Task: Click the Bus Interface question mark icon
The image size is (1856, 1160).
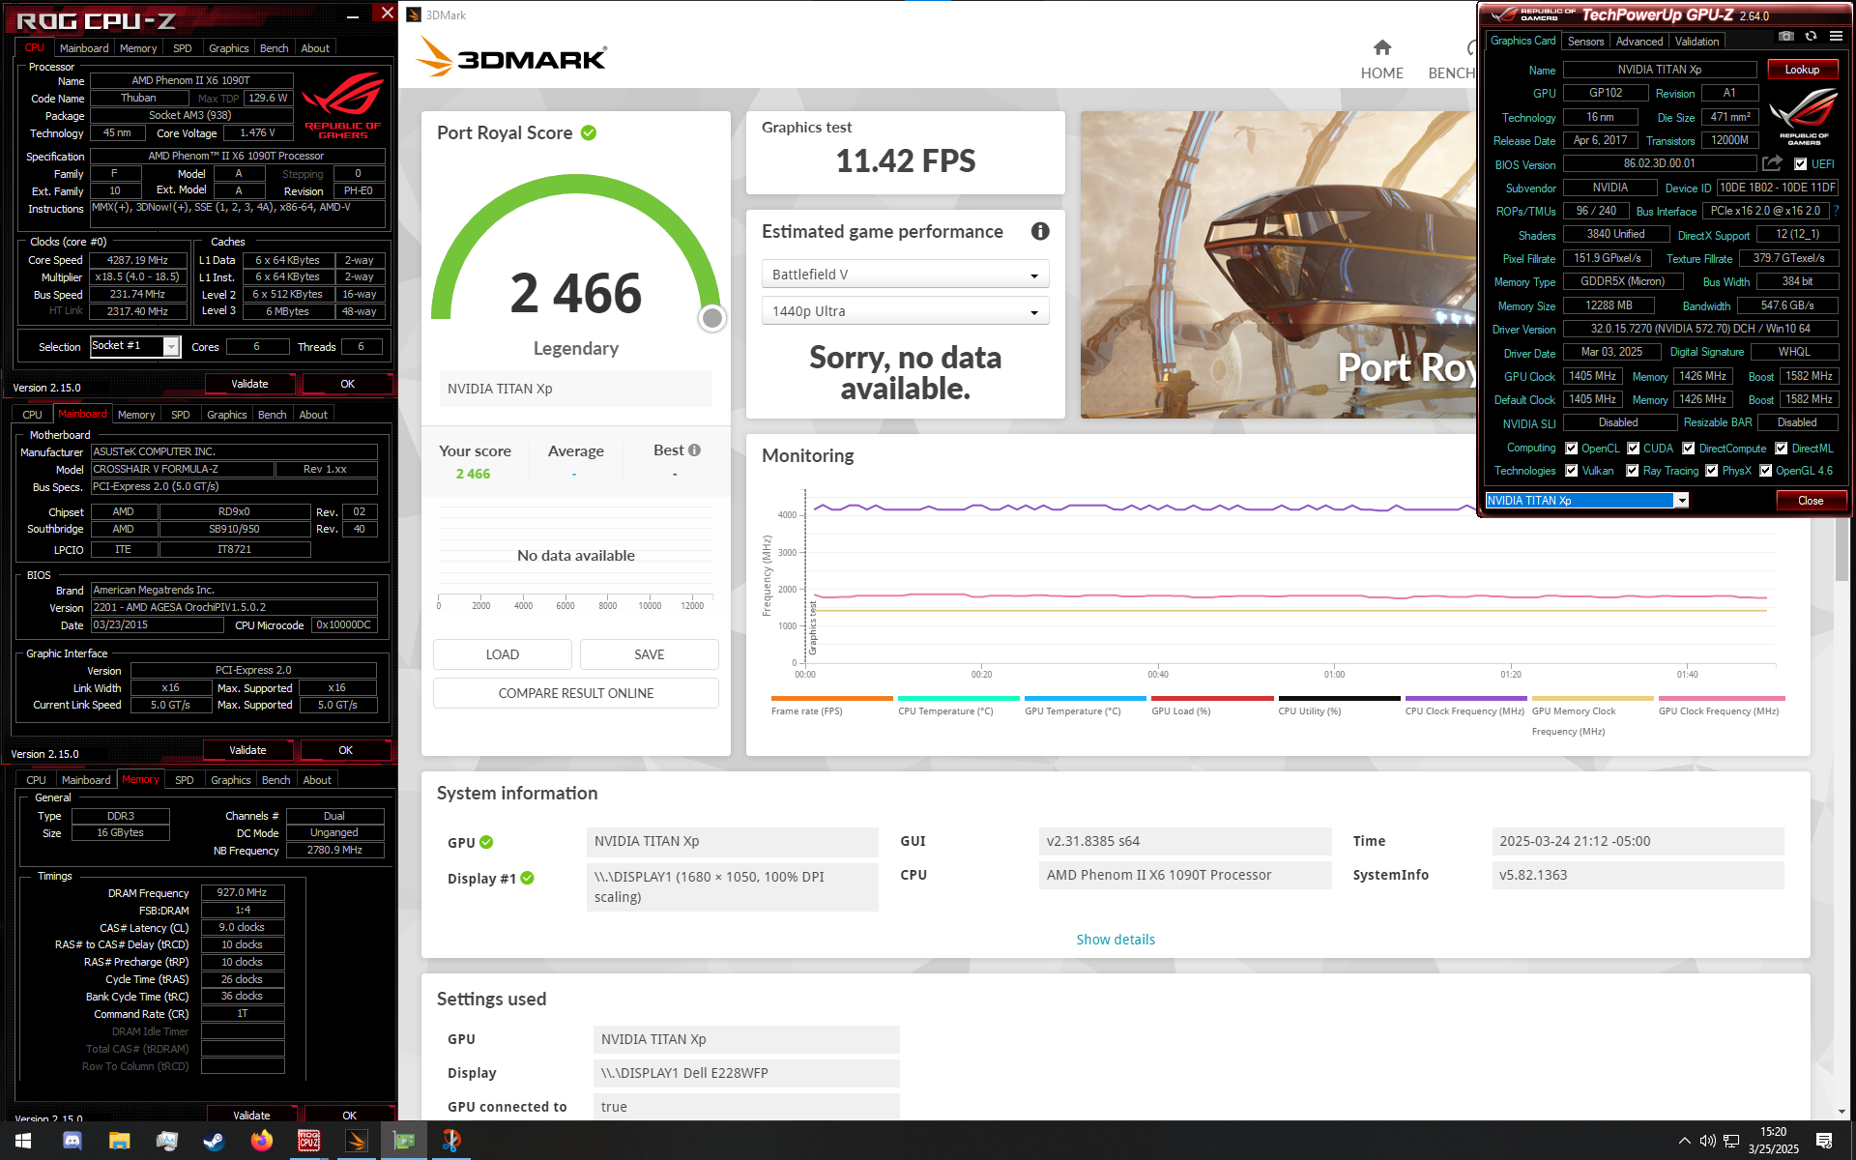Action: (x=1835, y=211)
